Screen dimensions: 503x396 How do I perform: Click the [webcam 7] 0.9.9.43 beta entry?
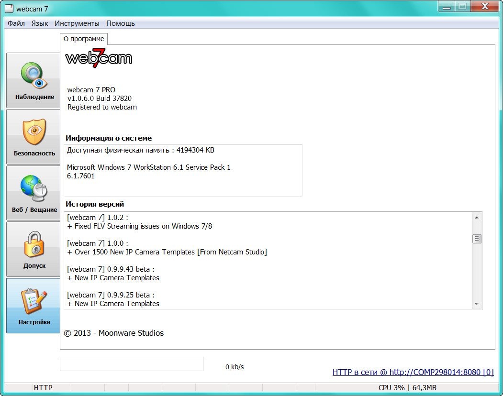(111, 269)
